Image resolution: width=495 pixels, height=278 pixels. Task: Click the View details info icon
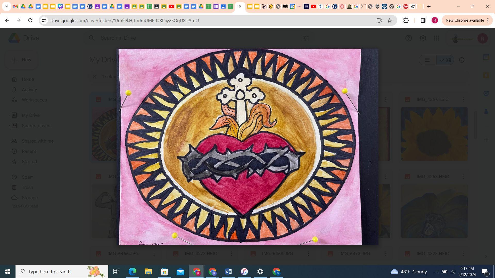click(461, 60)
